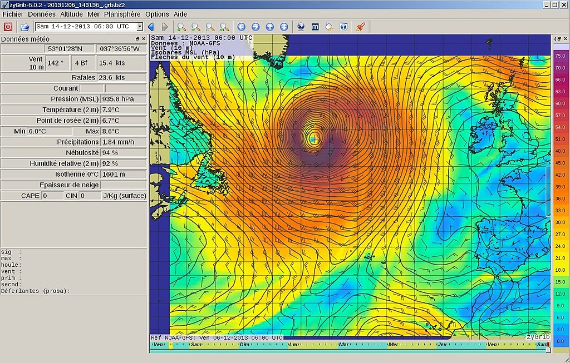Click wind force value 4 Bf
This screenshot has height=363, width=570.
[81, 63]
